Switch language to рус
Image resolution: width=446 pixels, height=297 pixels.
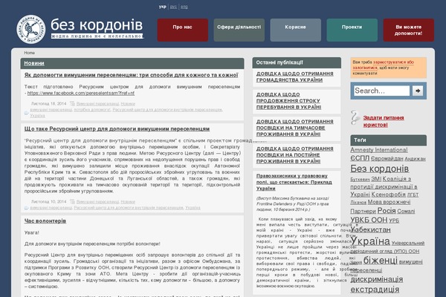173,7
